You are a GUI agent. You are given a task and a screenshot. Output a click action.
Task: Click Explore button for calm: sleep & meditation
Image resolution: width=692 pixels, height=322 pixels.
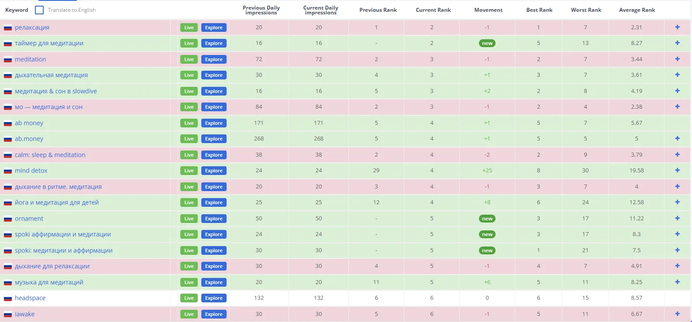(214, 155)
